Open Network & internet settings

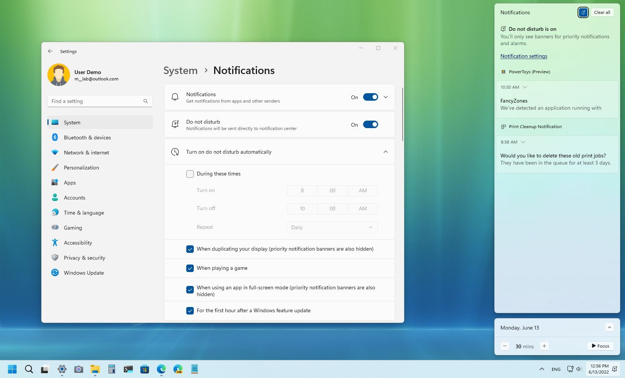[86, 153]
